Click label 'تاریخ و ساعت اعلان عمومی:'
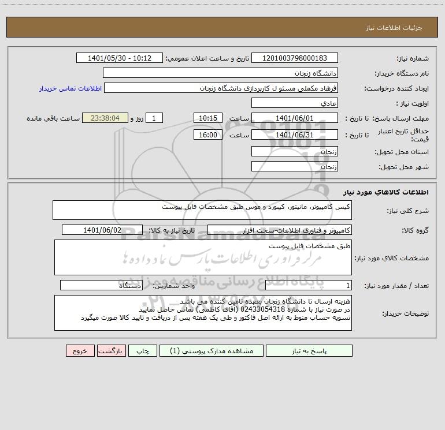The width and height of the screenshot is (445, 430). point(207,58)
